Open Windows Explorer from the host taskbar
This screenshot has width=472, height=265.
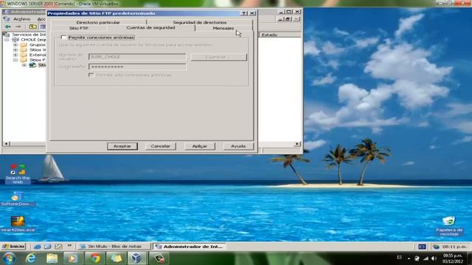(52, 258)
